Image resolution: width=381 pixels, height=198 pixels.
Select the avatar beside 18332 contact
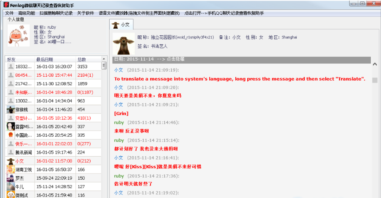[11, 67]
